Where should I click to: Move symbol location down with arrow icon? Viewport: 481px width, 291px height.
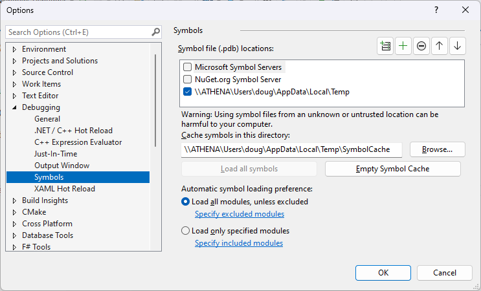tap(458, 46)
